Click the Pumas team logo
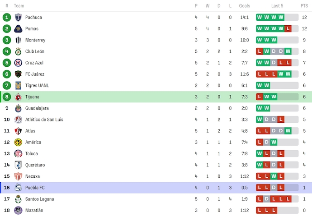This screenshot has width=312, height=217. pyautogui.click(x=18, y=28)
